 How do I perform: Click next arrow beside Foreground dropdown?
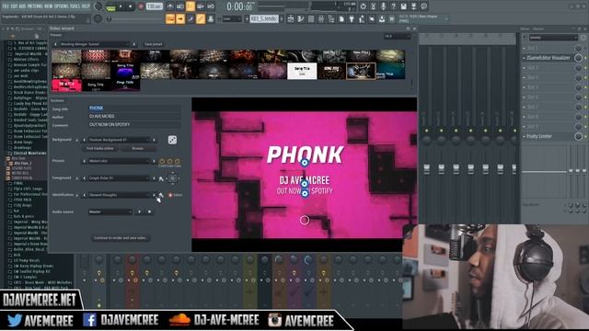point(154,178)
